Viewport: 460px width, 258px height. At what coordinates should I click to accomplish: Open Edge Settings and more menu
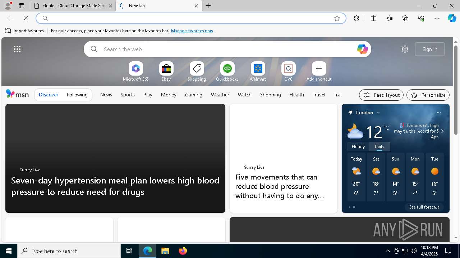pyautogui.click(x=437, y=18)
